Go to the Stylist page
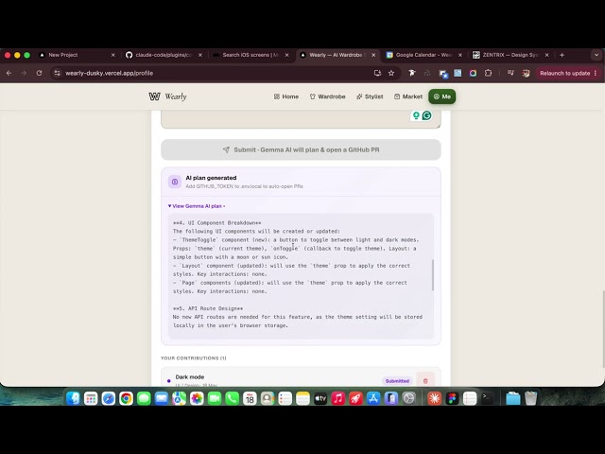The image size is (605, 454). (x=370, y=96)
